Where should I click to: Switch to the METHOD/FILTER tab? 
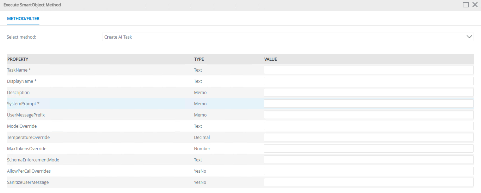tap(23, 19)
